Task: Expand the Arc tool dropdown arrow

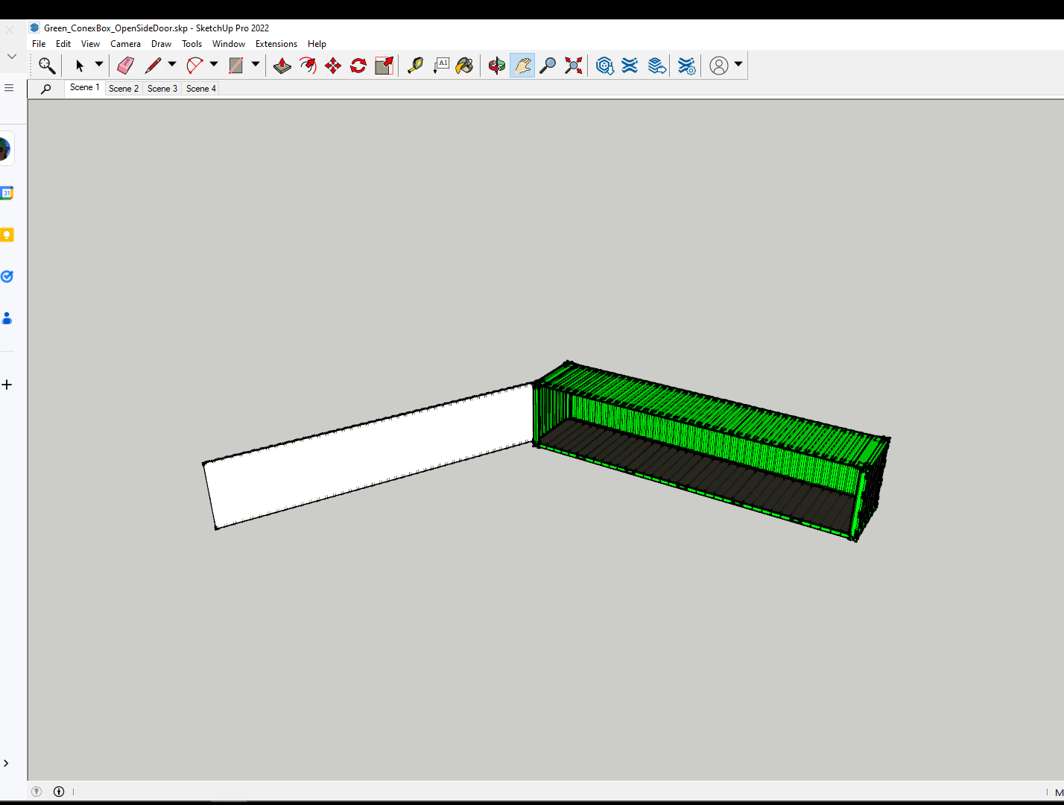Action: point(214,65)
